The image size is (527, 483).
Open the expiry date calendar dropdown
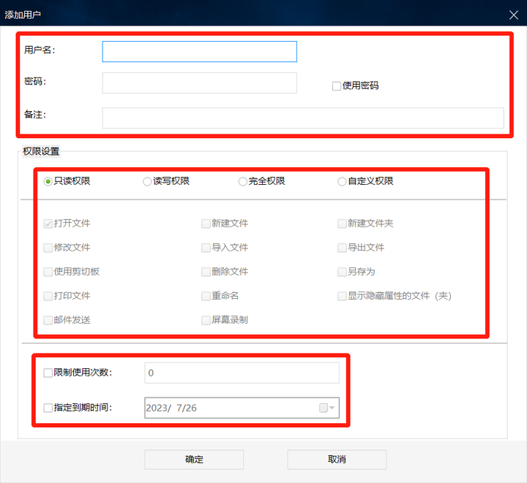[326, 408]
